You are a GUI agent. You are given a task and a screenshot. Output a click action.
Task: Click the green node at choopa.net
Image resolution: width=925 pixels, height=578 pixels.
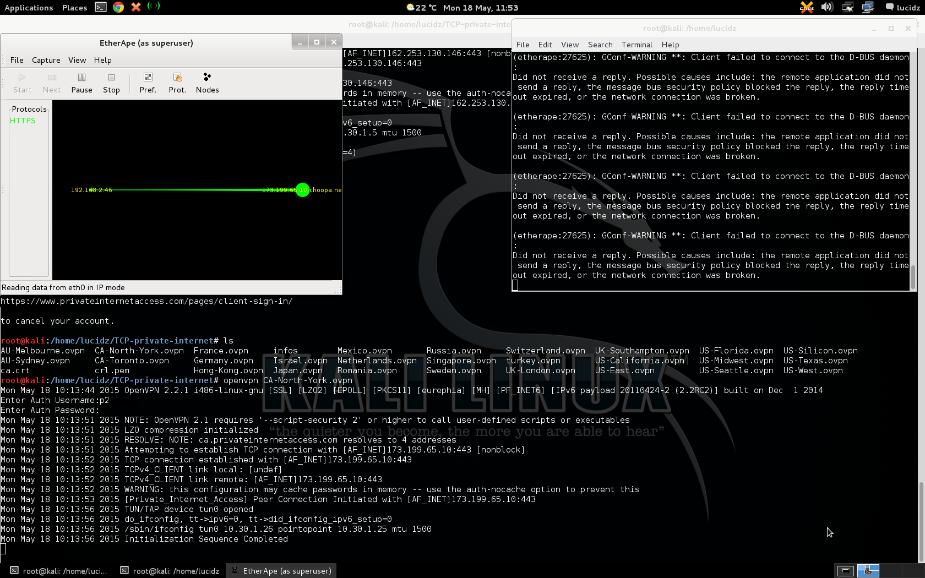click(x=302, y=190)
